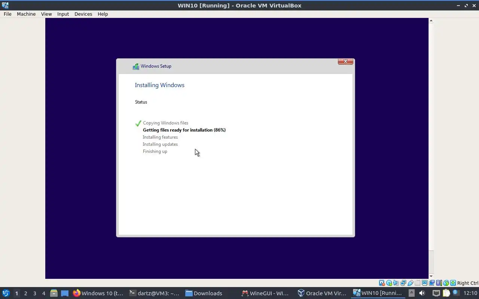Click the update notifier tray icon
This screenshot has width=479, height=299.
[456, 292]
